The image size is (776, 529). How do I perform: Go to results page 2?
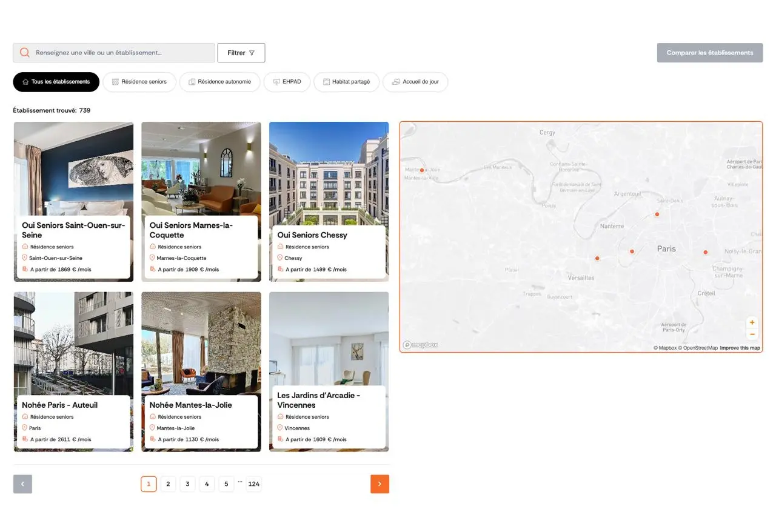[x=168, y=484]
